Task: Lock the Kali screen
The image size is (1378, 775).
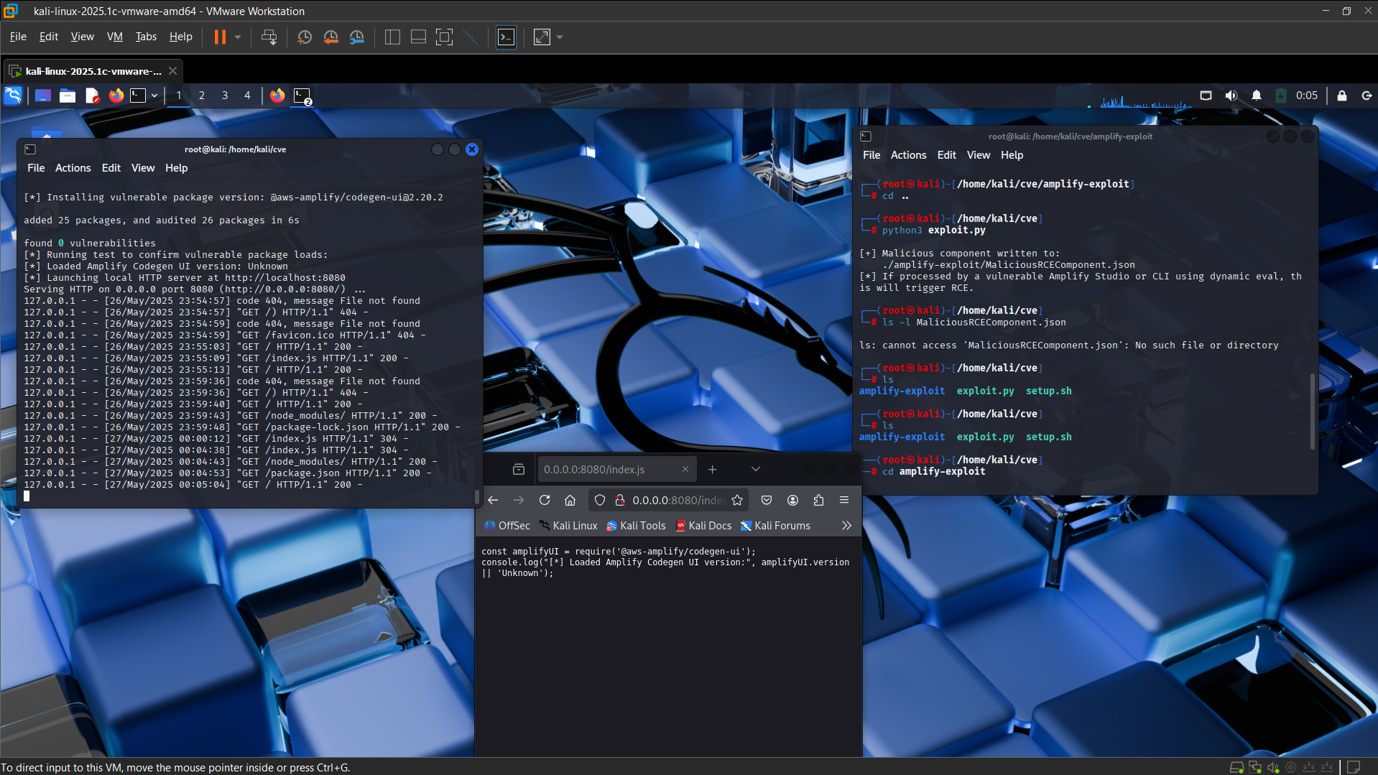Action: pyautogui.click(x=1342, y=96)
